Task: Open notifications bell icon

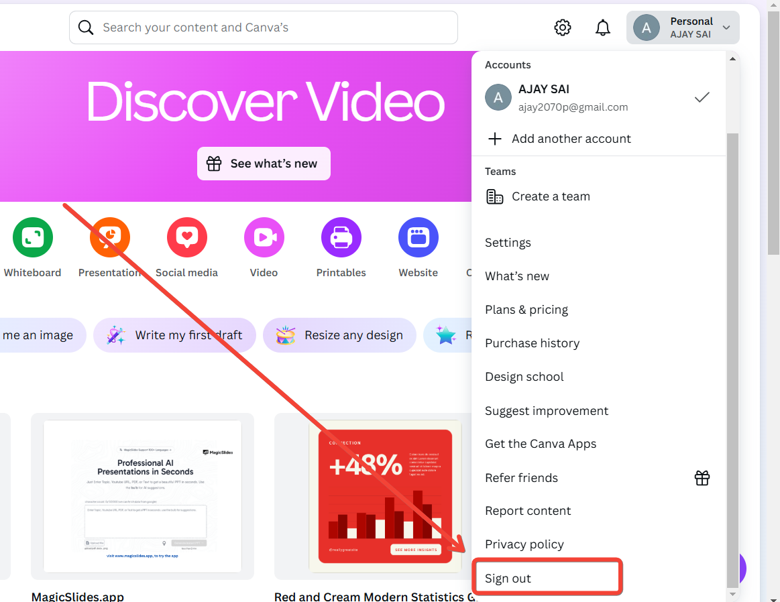Action: click(602, 27)
